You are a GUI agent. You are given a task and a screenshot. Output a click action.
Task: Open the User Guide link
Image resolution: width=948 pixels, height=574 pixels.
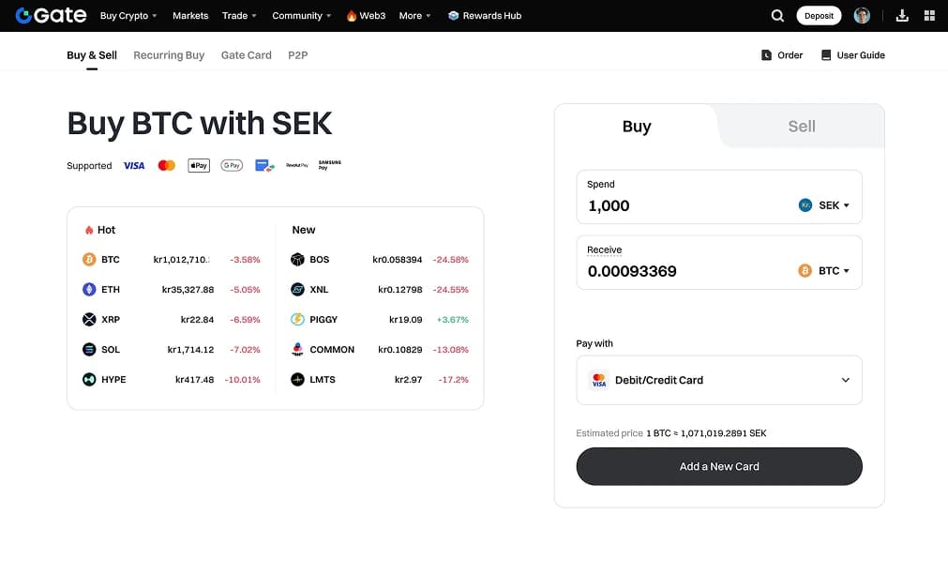pos(852,55)
